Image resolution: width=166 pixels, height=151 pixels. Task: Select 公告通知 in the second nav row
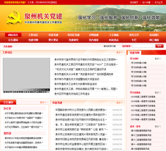(x=13, y=40)
